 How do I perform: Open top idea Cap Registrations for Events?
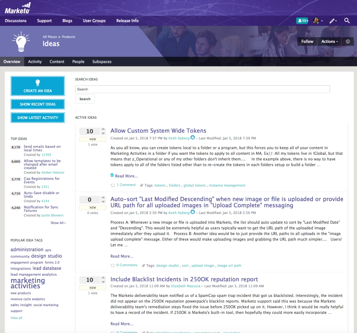pos(42,180)
